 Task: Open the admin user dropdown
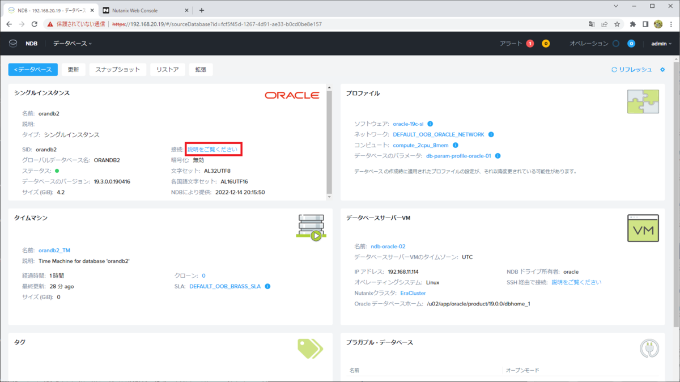click(x=661, y=44)
